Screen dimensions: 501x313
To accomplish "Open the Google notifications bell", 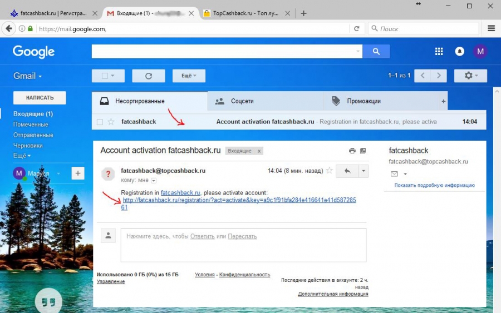I will click(x=459, y=51).
